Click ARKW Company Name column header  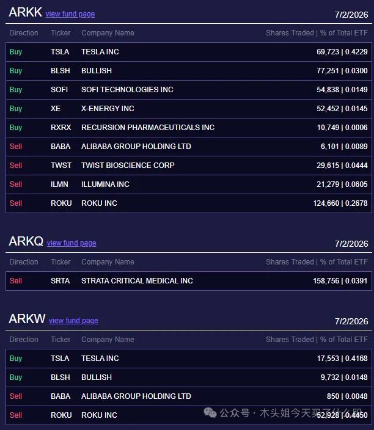108,340
